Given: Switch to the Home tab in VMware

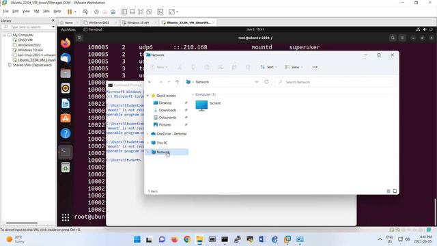Looking at the screenshot, I should [x=68, y=23].
